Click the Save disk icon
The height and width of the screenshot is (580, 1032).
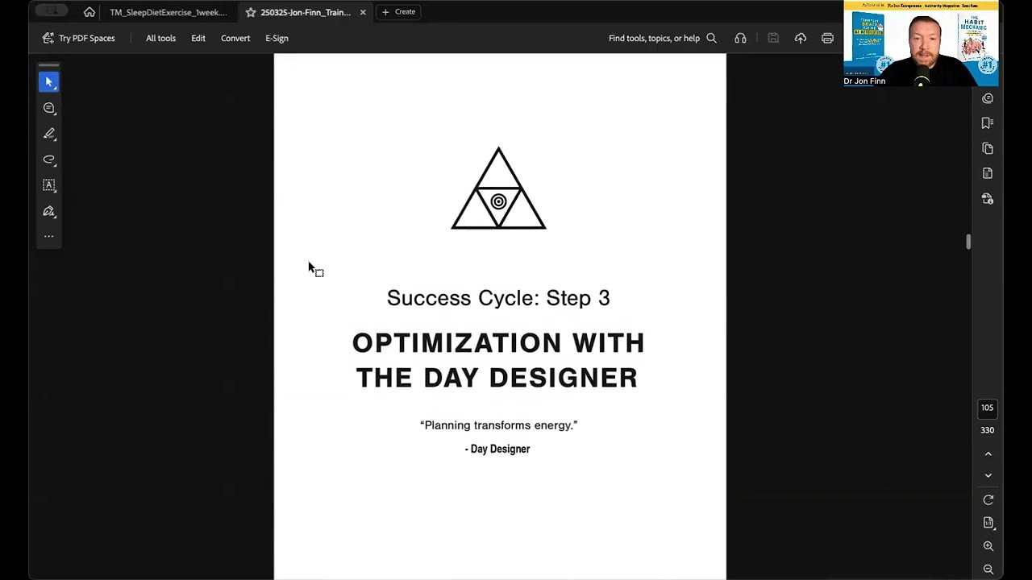coord(773,38)
